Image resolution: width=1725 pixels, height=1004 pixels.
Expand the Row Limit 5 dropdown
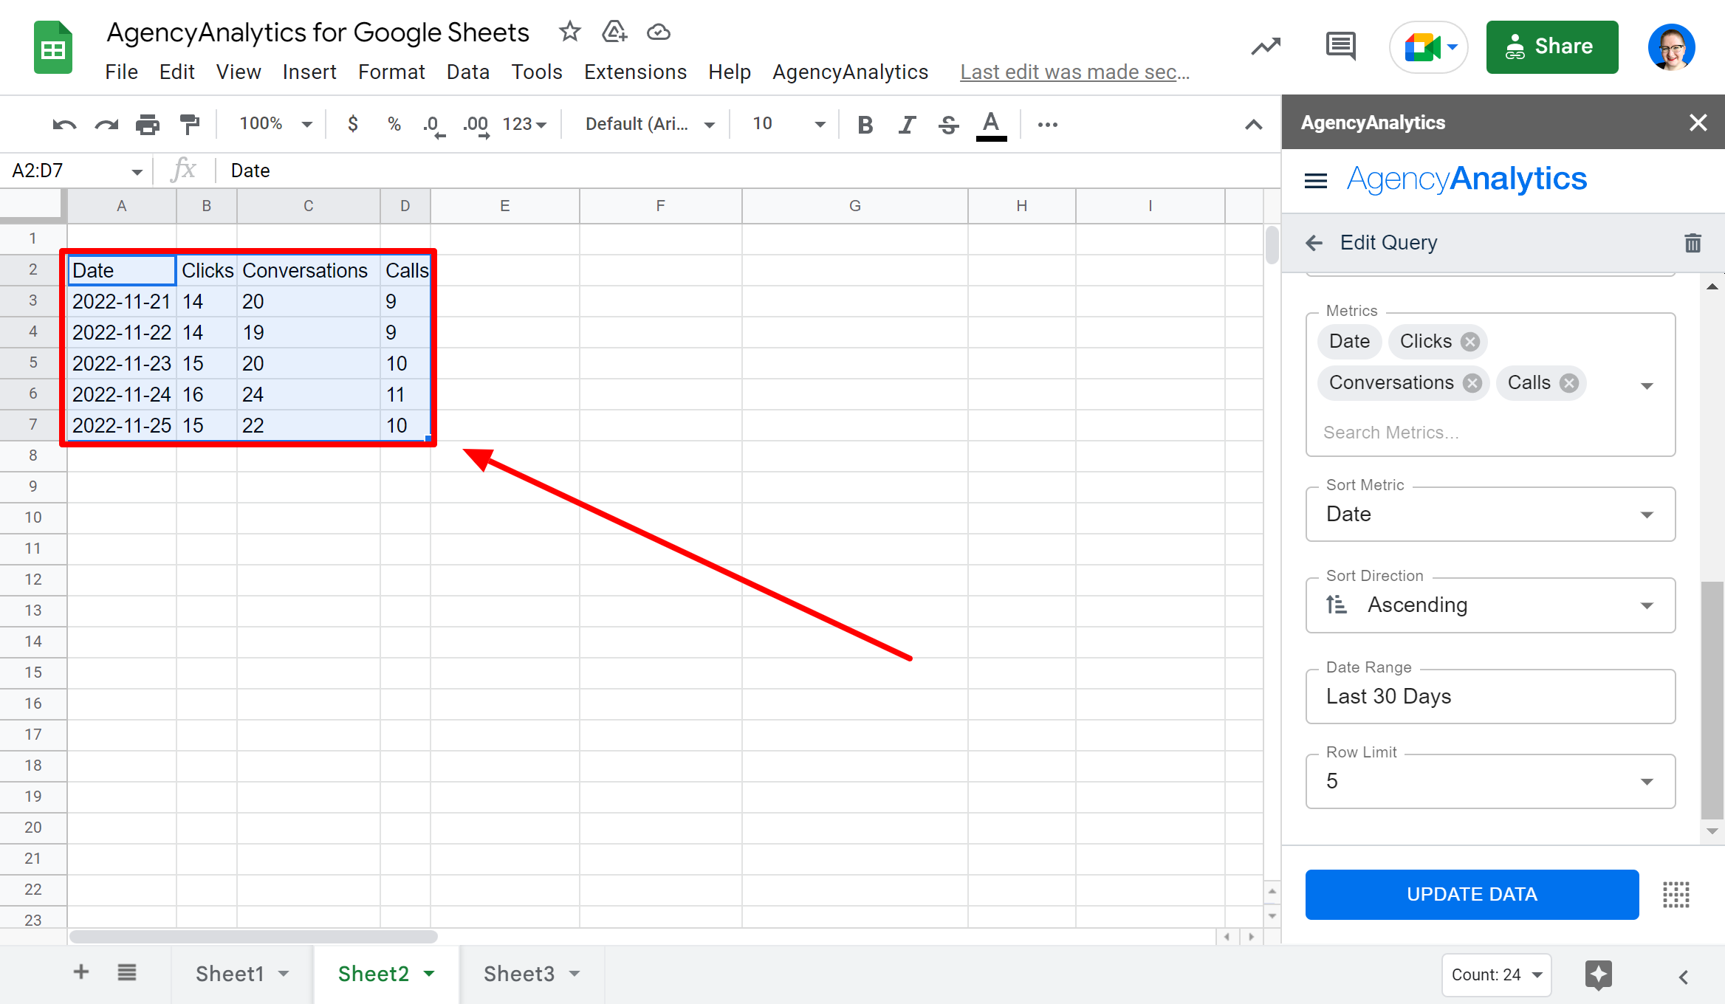coord(1650,783)
